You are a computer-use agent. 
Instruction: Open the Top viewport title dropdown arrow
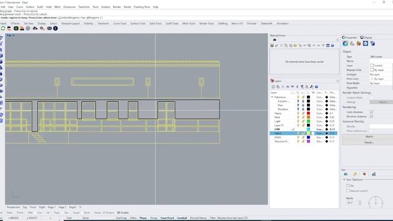coord(14,36)
